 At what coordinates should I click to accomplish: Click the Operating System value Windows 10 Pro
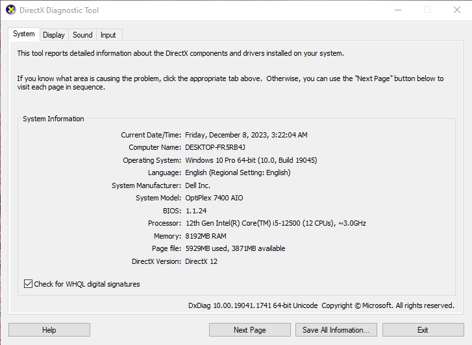(251, 160)
